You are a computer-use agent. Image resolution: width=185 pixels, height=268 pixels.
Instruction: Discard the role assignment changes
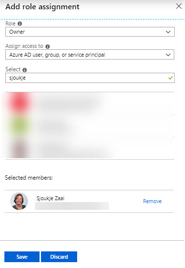tap(59, 257)
